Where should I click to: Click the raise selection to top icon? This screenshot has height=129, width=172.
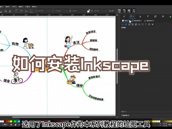(x=17, y=11)
